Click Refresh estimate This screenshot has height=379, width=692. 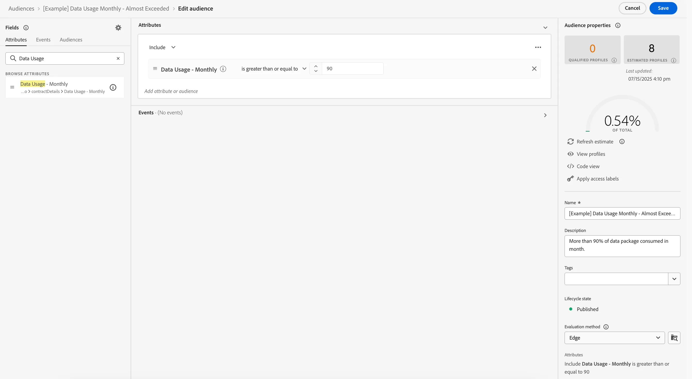click(590, 142)
